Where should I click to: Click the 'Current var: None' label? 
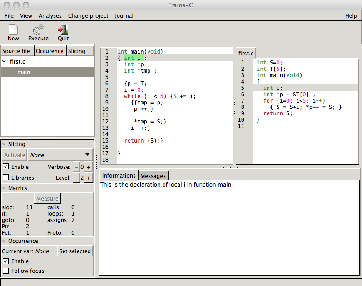25,251
